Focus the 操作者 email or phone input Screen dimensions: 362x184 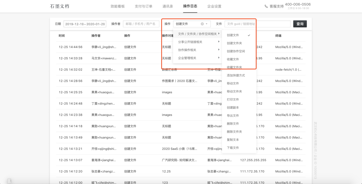pyautogui.click(x=141, y=24)
